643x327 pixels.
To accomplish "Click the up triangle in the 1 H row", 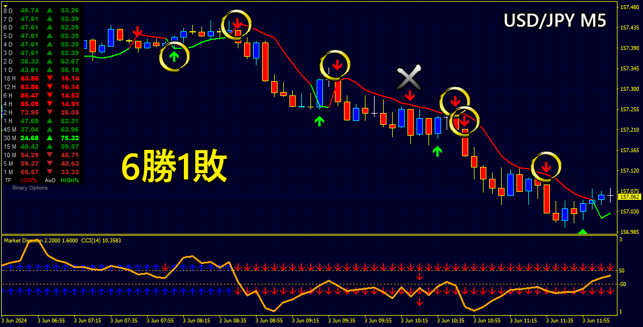I will click(x=49, y=121).
